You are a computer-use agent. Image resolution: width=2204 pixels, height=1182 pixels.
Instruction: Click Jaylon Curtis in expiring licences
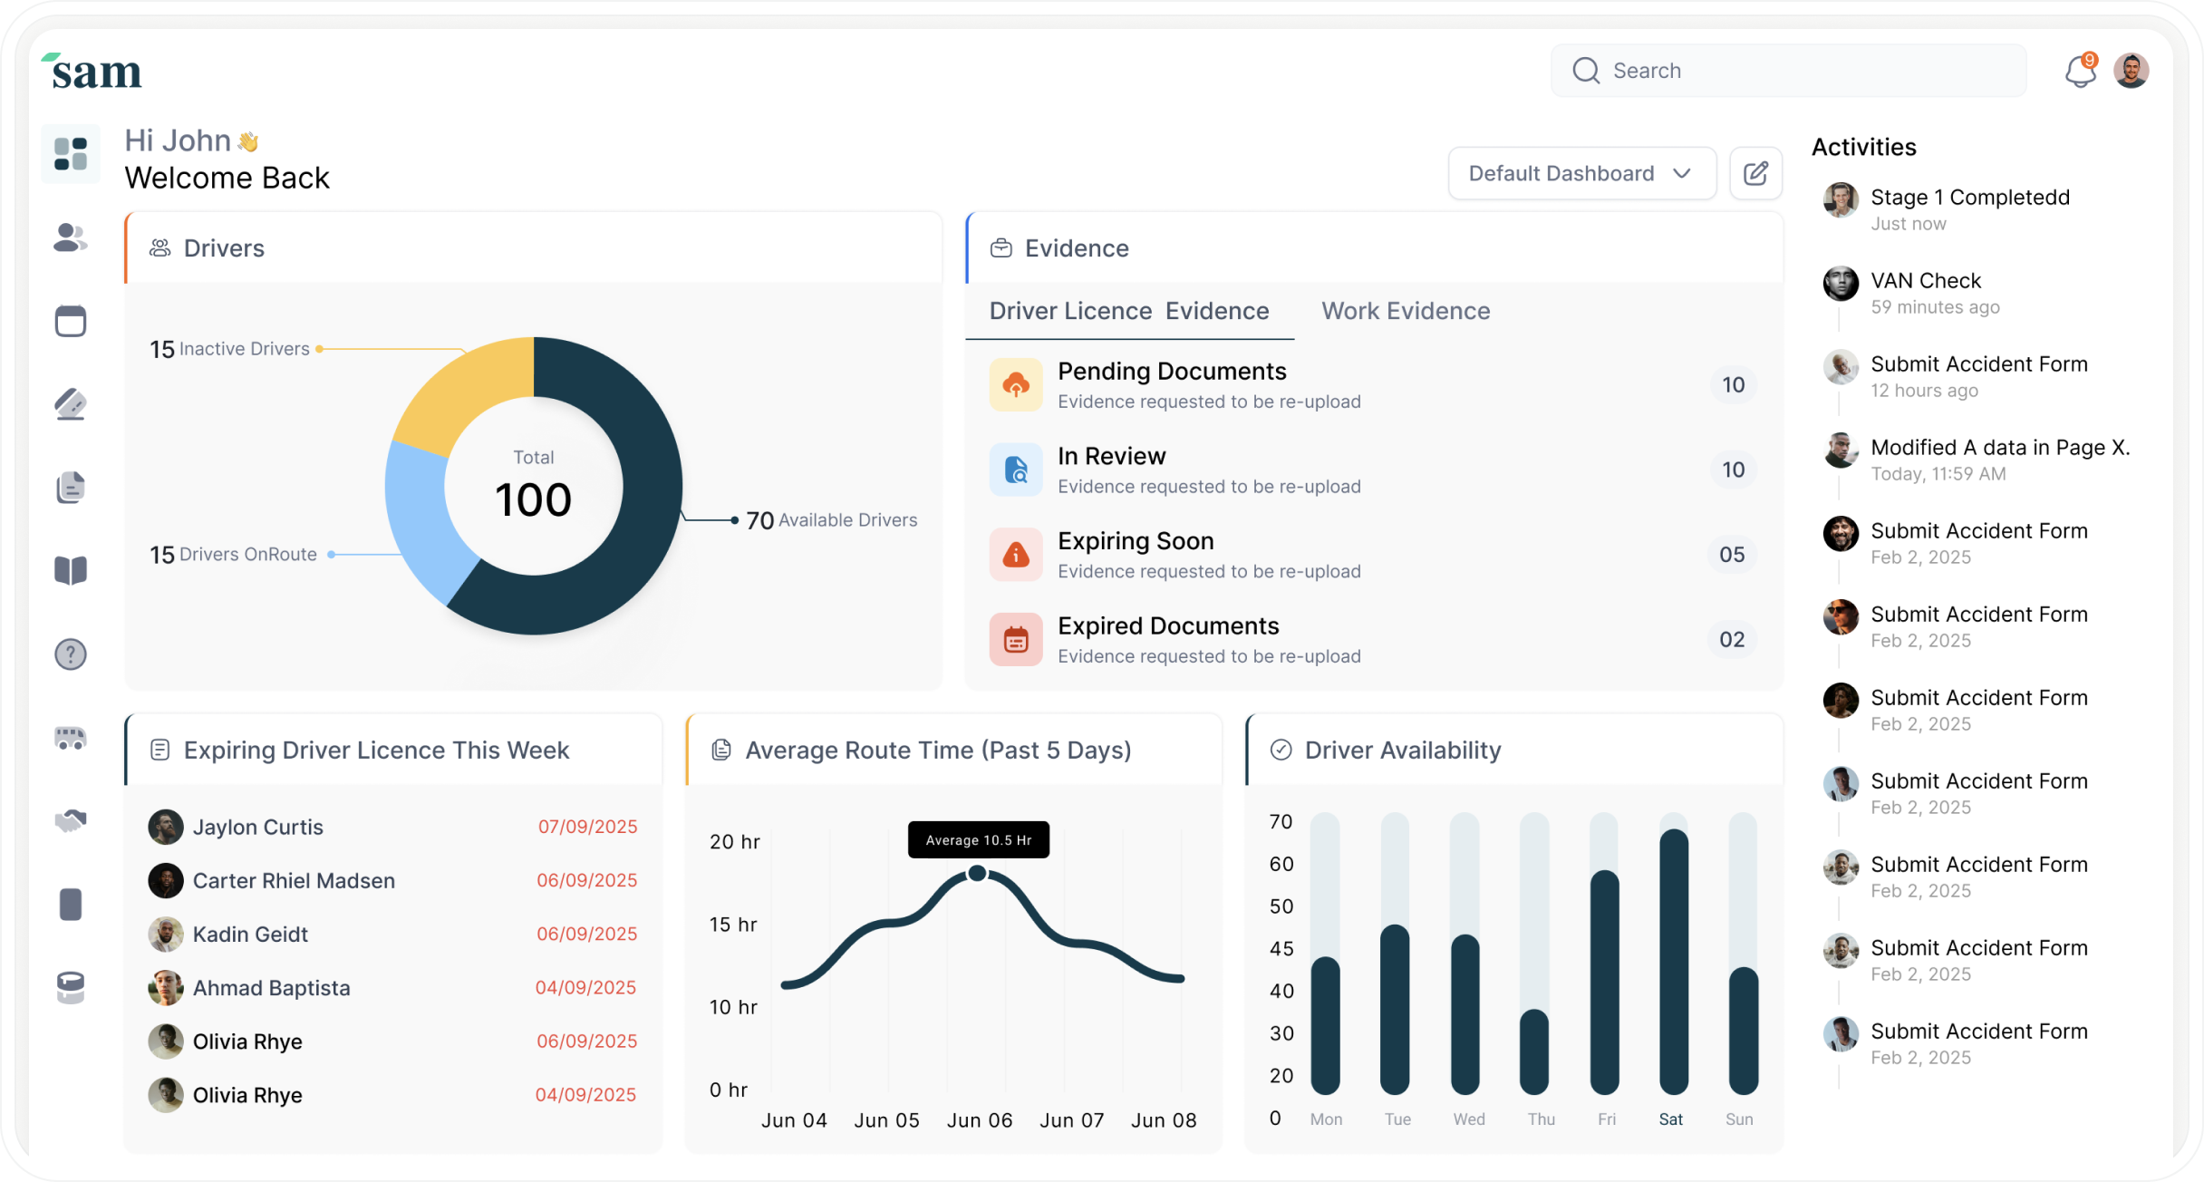tap(258, 827)
